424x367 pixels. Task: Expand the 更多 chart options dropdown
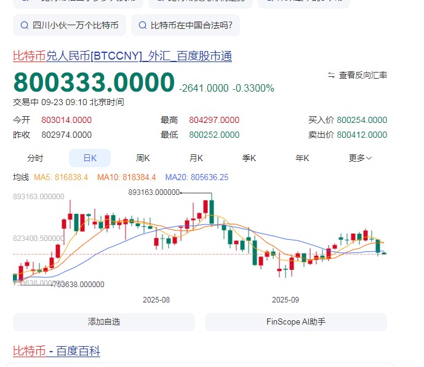(x=360, y=158)
